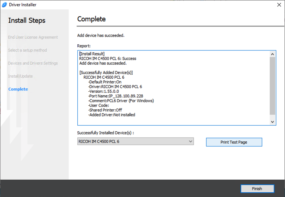
Task: Click '-Added Driver:Not installed' line
Action: (x=112, y=115)
